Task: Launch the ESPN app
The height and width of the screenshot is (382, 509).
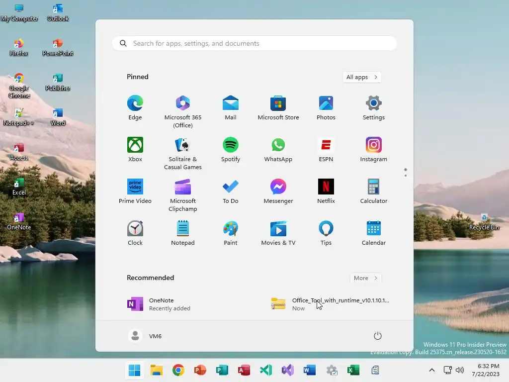Action: click(326, 150)
